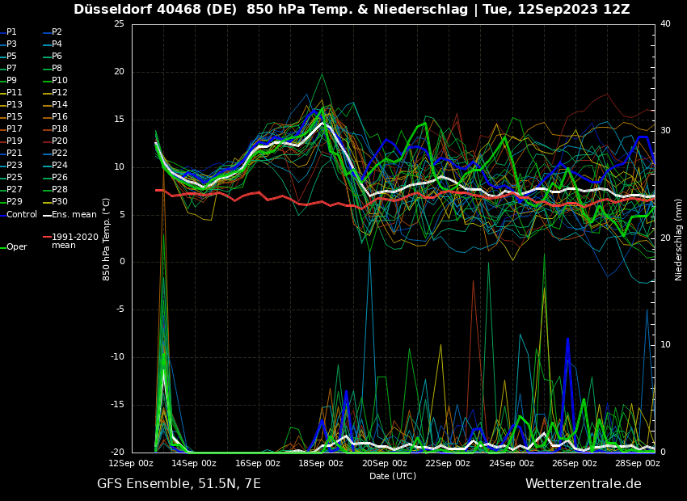Screen dimensions: 687x501
Task: Click the Wetterzentrale.de text
Action: [x=583, y=484]
